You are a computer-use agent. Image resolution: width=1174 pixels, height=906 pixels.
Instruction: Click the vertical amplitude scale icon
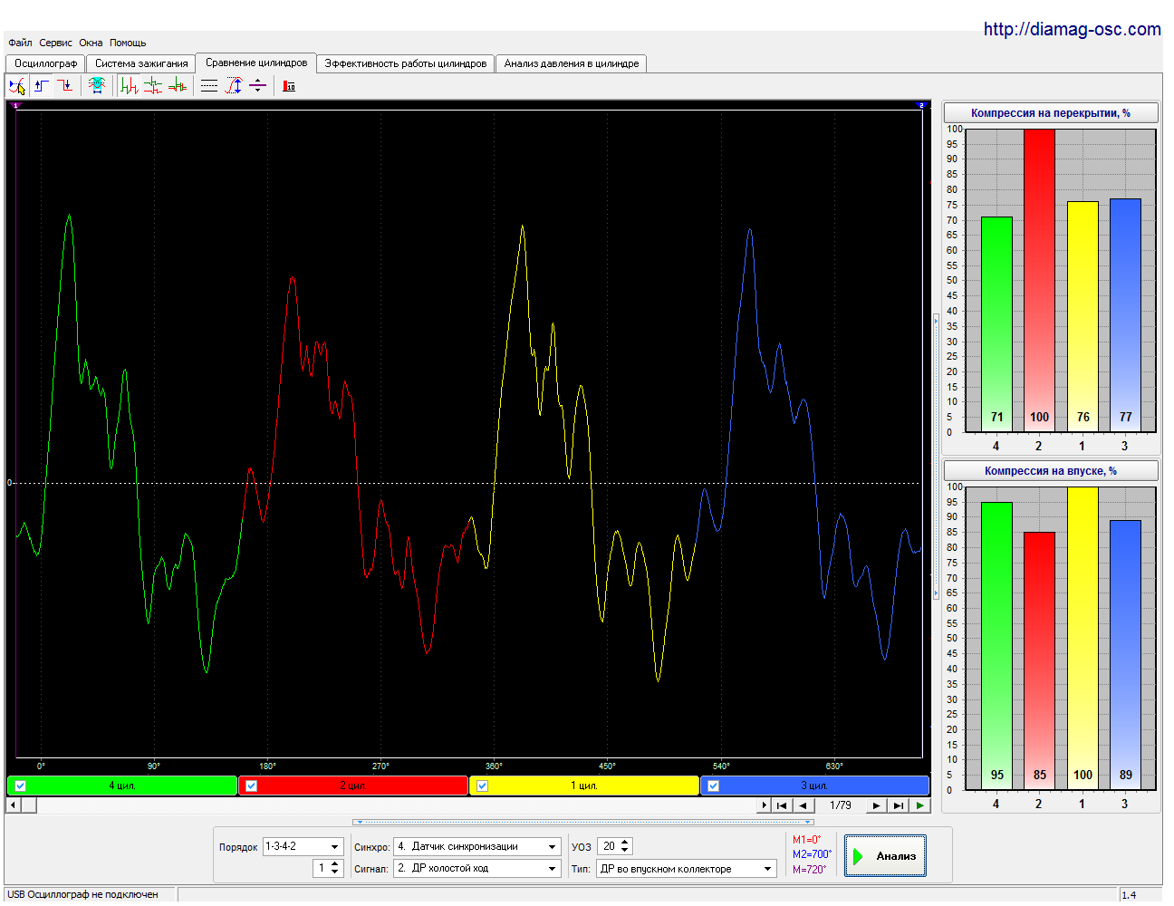click(x=234, y=86)
